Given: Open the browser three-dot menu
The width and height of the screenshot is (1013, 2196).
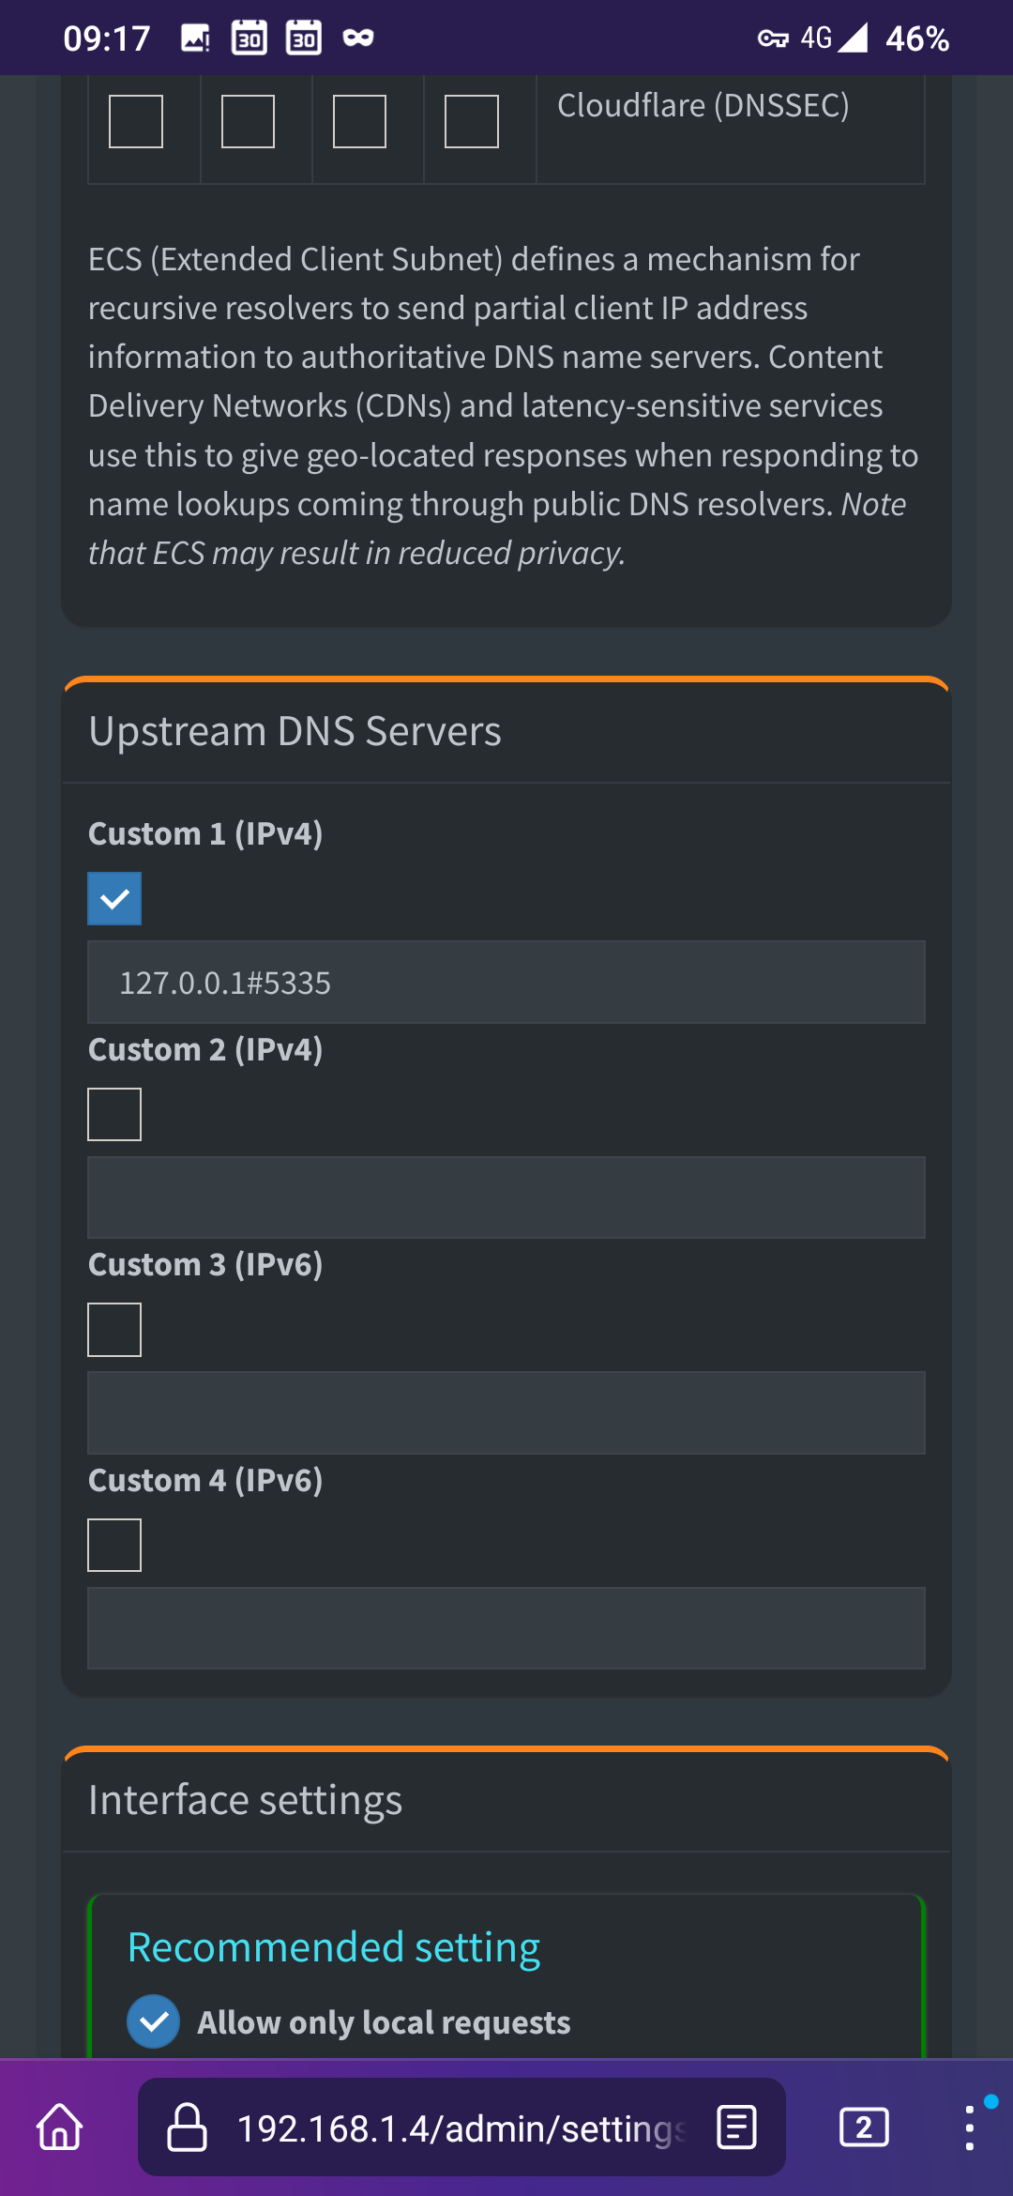Looking at the screenshot, I should click(x=970, y=2127).
